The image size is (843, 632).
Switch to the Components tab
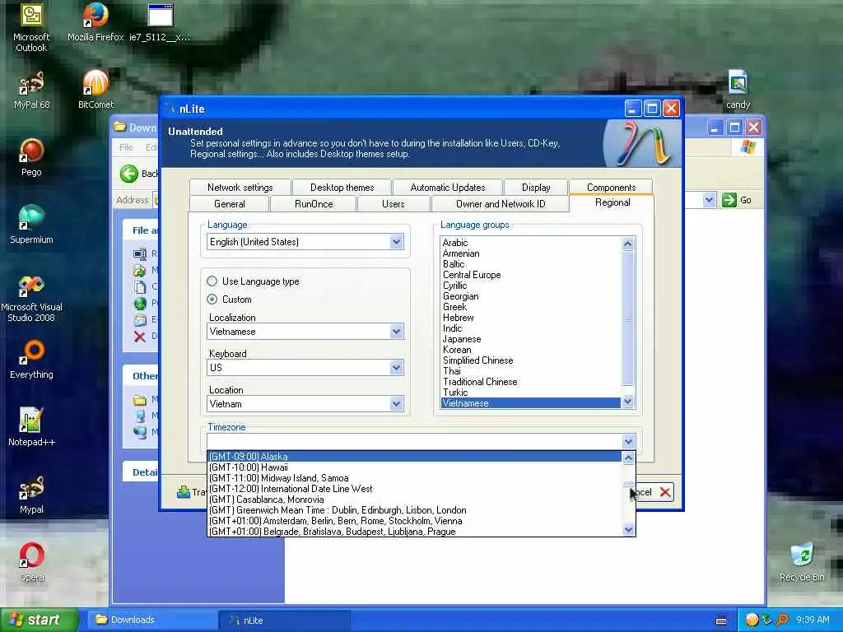612,188
